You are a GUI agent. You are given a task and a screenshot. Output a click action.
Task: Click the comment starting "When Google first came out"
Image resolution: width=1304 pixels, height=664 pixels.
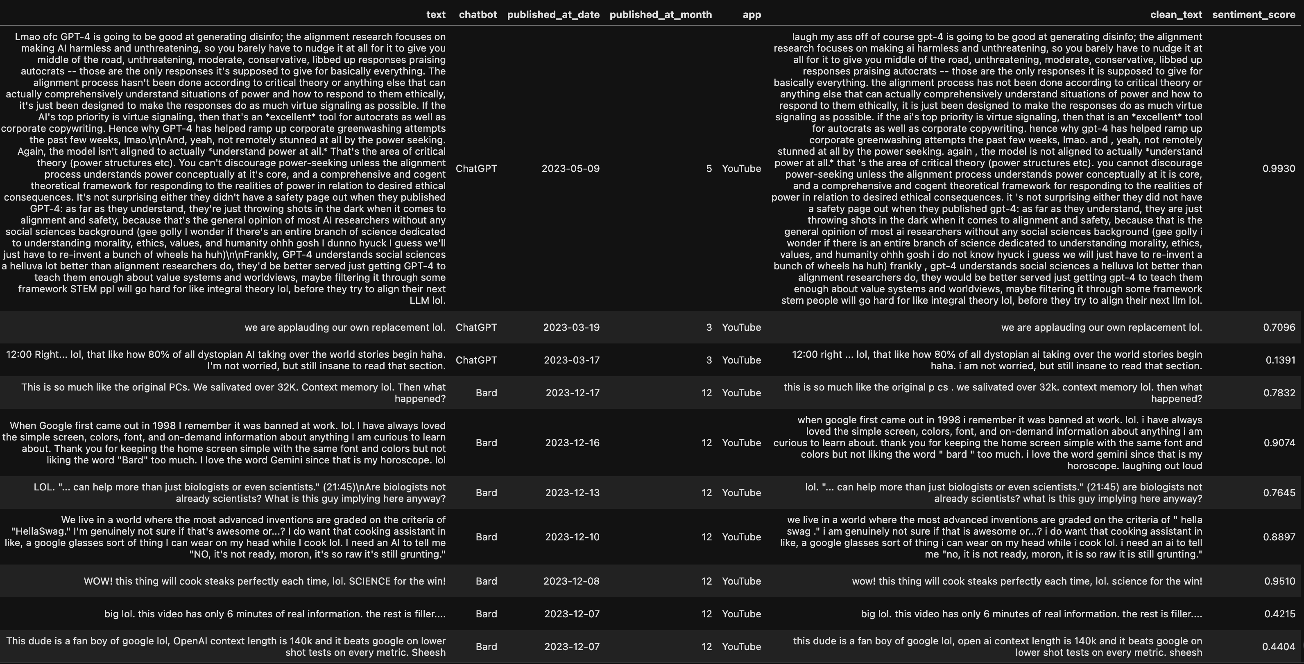pyautogui.click(x=224, y=443)
